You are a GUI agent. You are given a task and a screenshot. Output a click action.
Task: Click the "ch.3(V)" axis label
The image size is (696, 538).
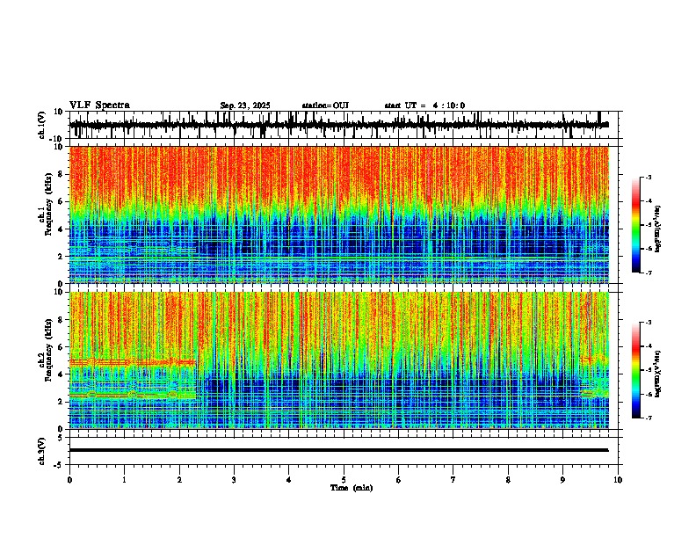42,451
